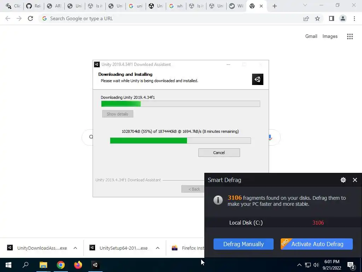Click Unity installer icon in taskbar

point(95,265)
